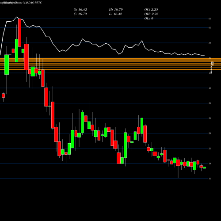
Task: Click the 32 price axis label
Action: tap(210, 118)
